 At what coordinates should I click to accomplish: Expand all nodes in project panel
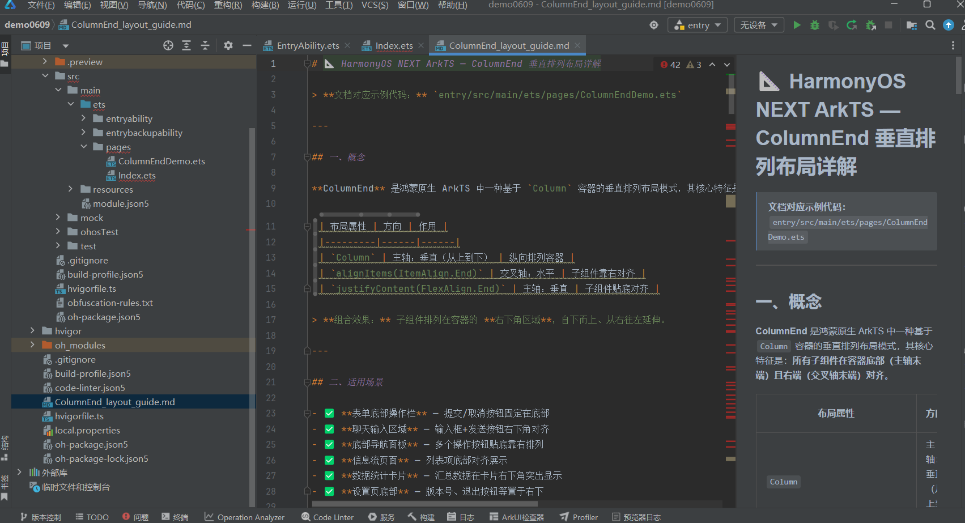(186, 45)
